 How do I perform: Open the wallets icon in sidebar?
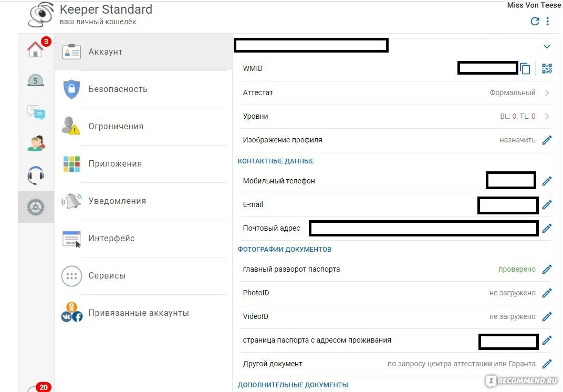tap(36, 80)
